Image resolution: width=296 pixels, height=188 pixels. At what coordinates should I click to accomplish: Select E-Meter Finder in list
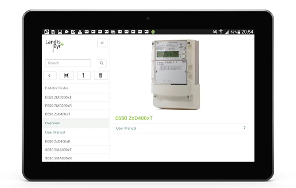coord(76,88)
